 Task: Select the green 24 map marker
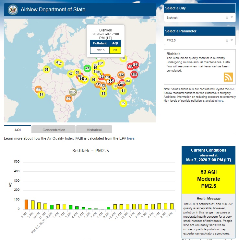tap(87, 68)
